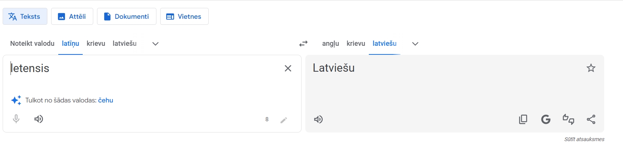Image resolution: width=623 pixels, height=155 pixels.
Task: Save translation with the star icon
Action: click(591, 68)
